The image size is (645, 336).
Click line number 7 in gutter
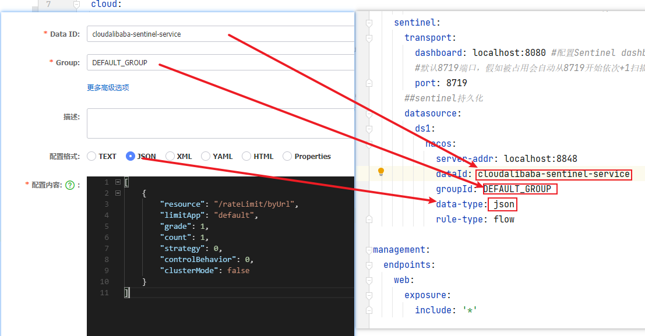pyautogui.click(x=48, y=4)
